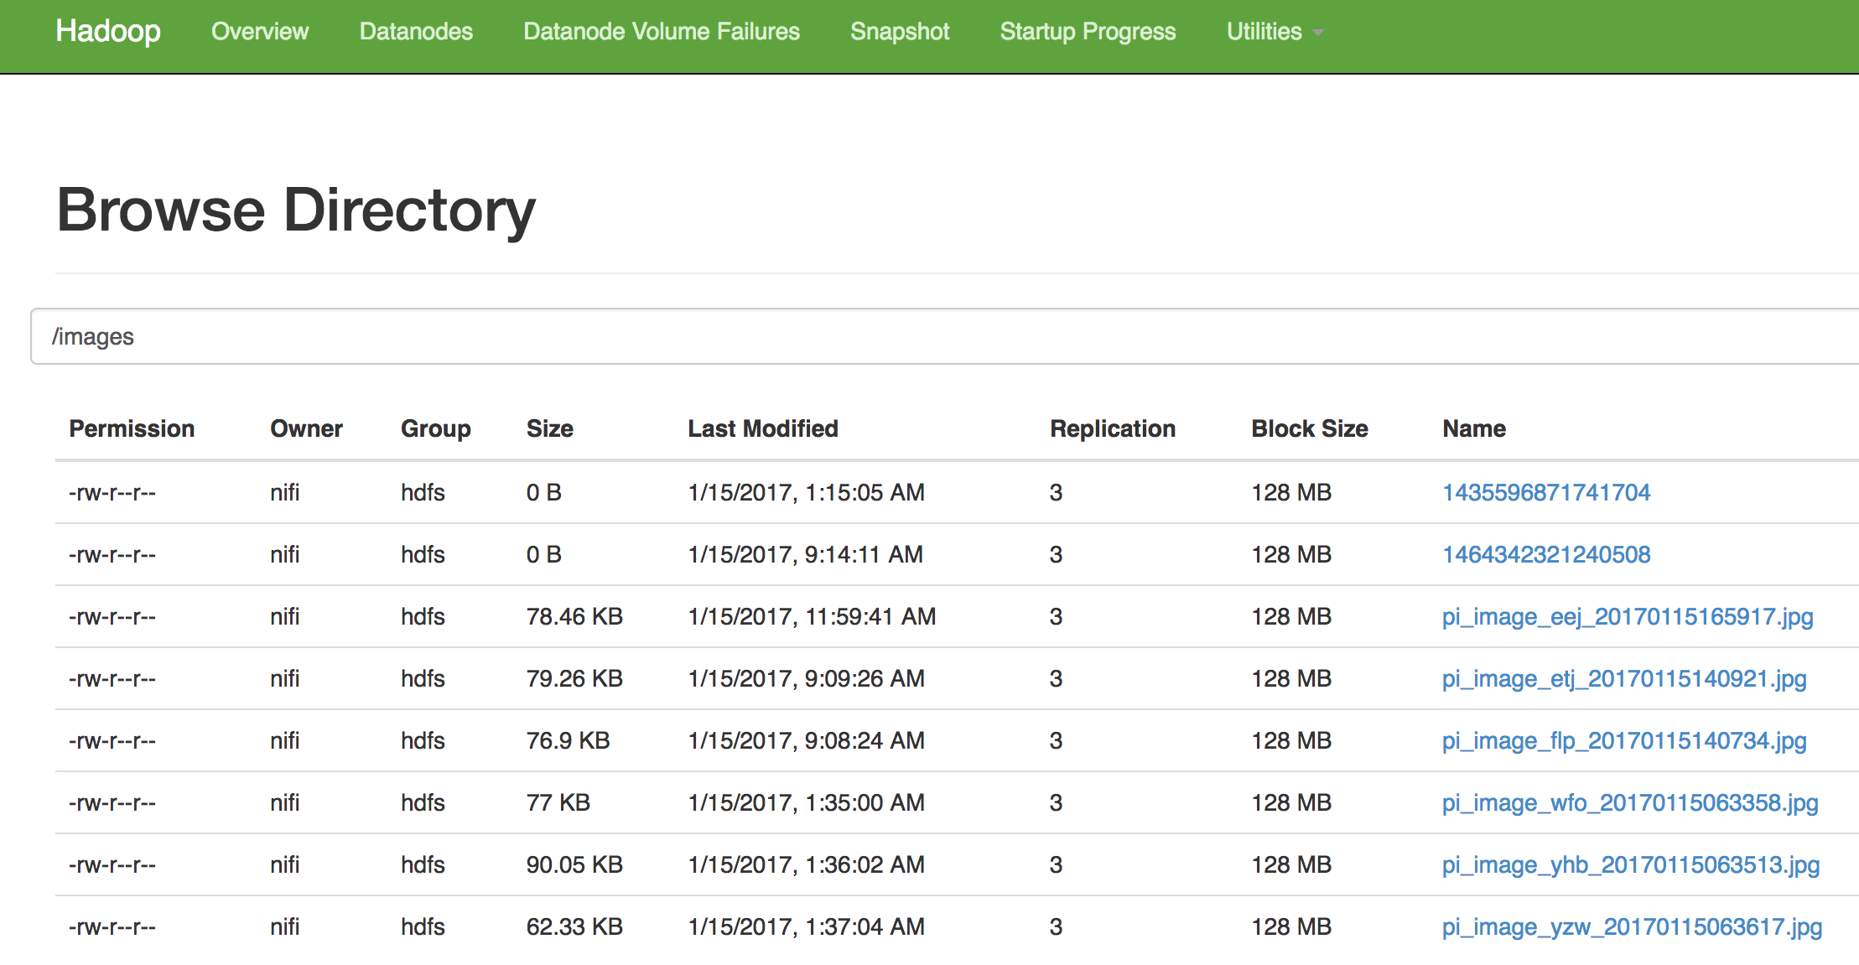Open the Utilities dropdown menu
Image resolution: width=1859 pixels, height=965 pixels.
1273,32
